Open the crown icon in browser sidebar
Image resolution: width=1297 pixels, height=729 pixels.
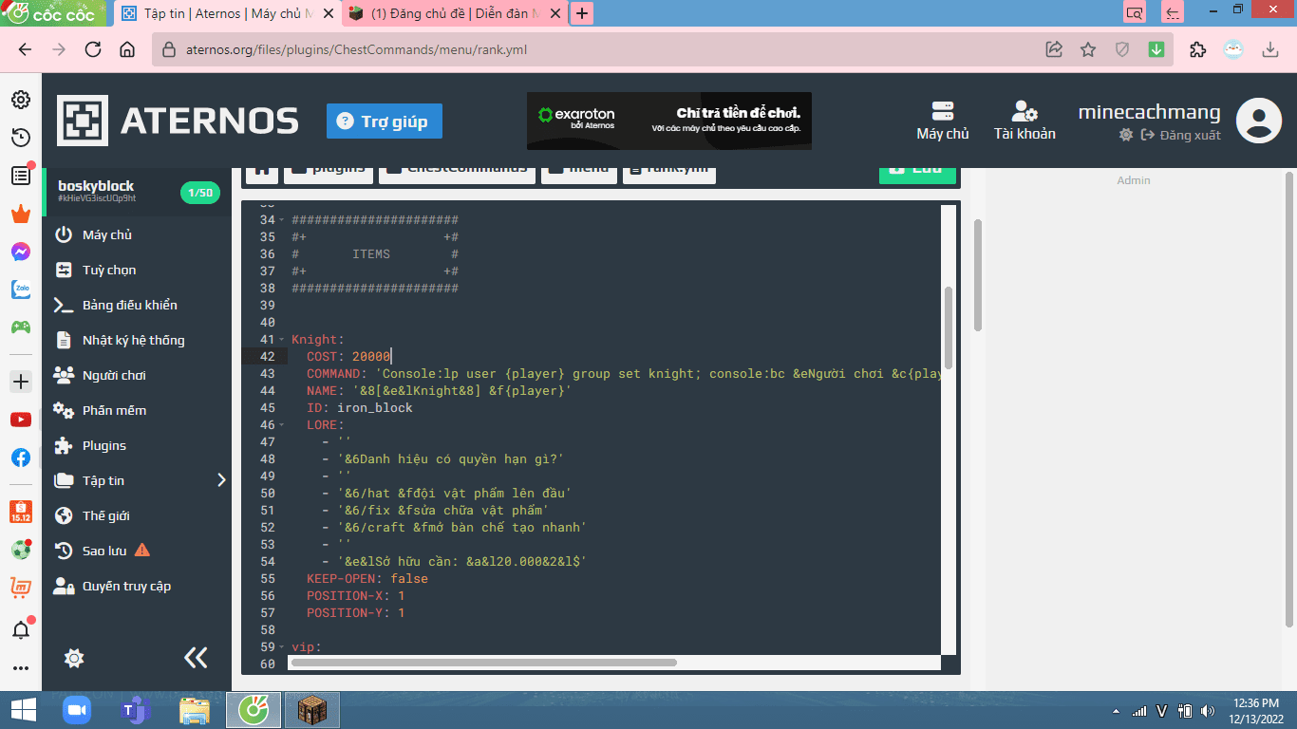(20, 214)
